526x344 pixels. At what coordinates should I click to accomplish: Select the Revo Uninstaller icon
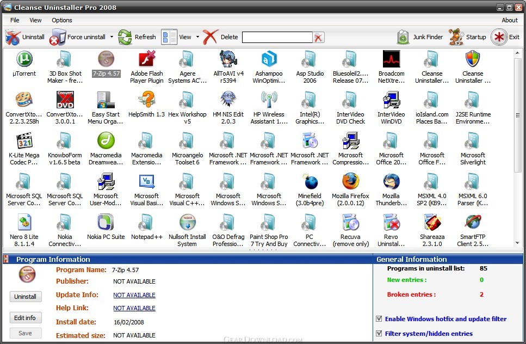tap(391, 222)
